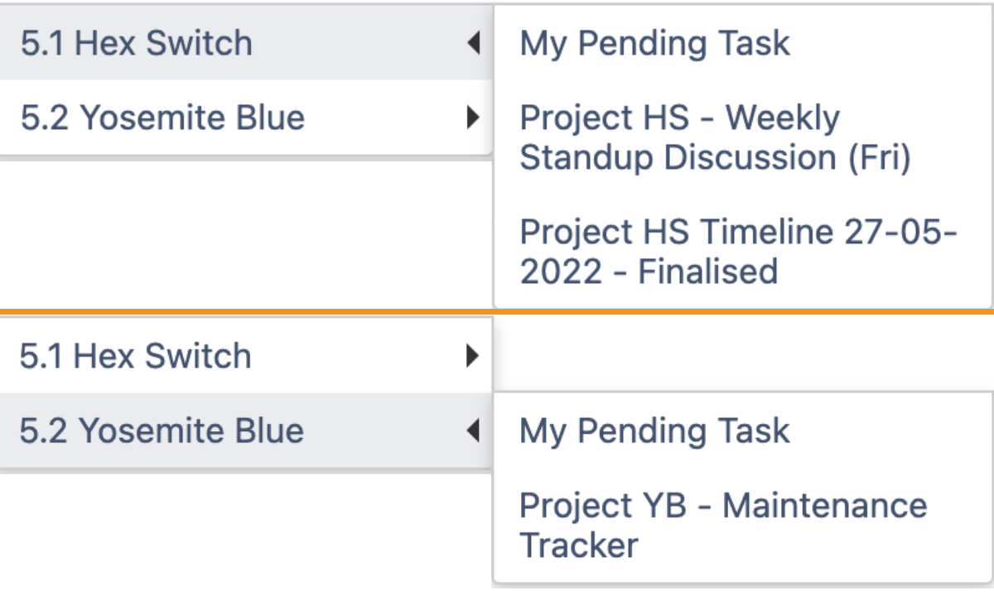Viewport: 994px width, 596px height.
Task: Collapse the open Yosemite Blue submenu via its arrow
Action: coord(473,430)
